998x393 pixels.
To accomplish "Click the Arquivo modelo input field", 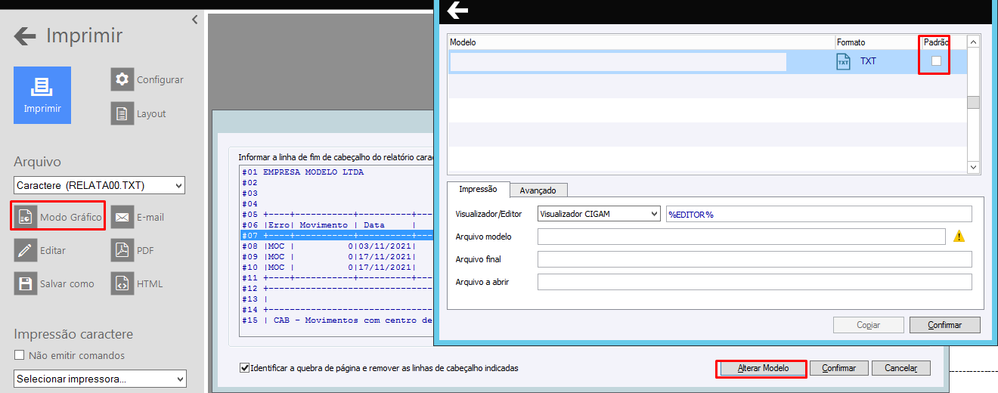I will (x=742, y=237).
